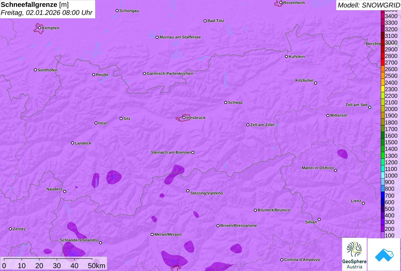Click the Sonthofen marker dot
This screenshot has width=401, height=271.
pyautogui.click(x=35, y=70)
